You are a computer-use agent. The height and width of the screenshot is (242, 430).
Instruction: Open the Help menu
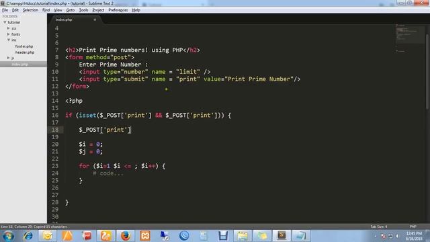(136, 10)
